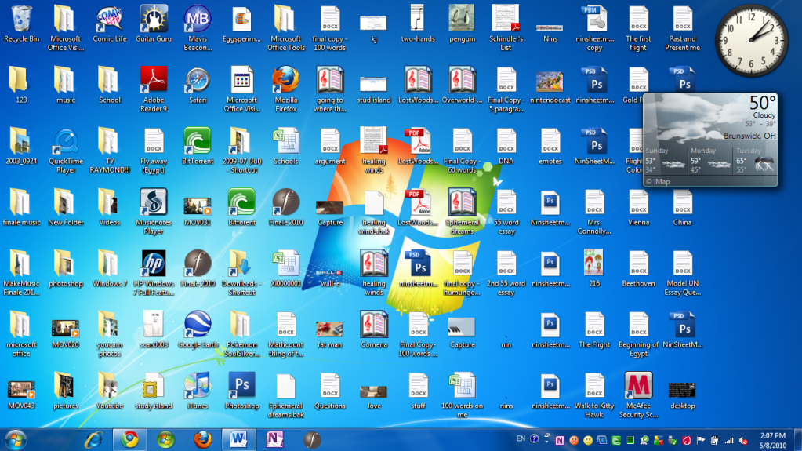802x451 pixels.
Task: Click the muted volume tray icon
Action: (x=744, y=440)
